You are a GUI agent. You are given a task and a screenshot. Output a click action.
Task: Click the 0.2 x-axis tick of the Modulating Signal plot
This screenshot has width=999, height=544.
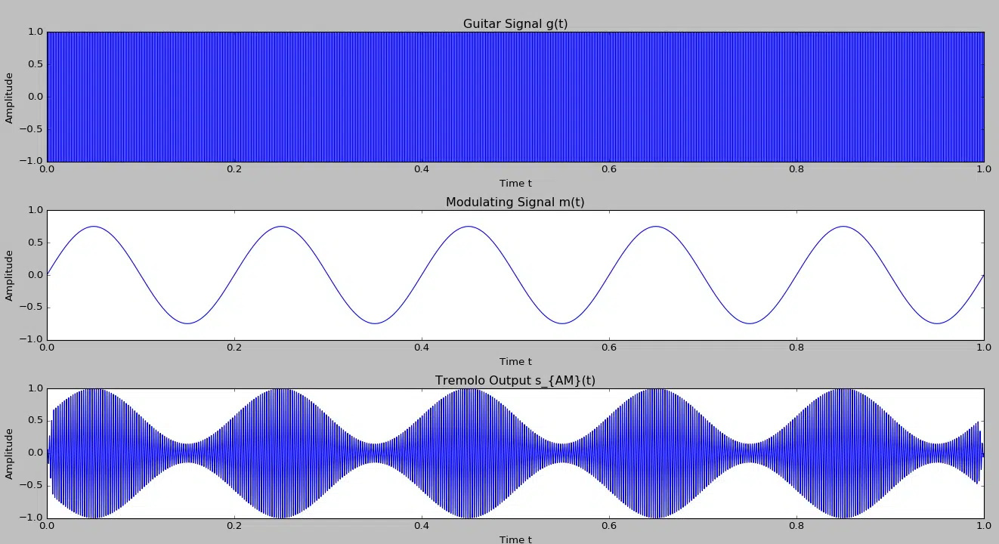click(234, 348)
